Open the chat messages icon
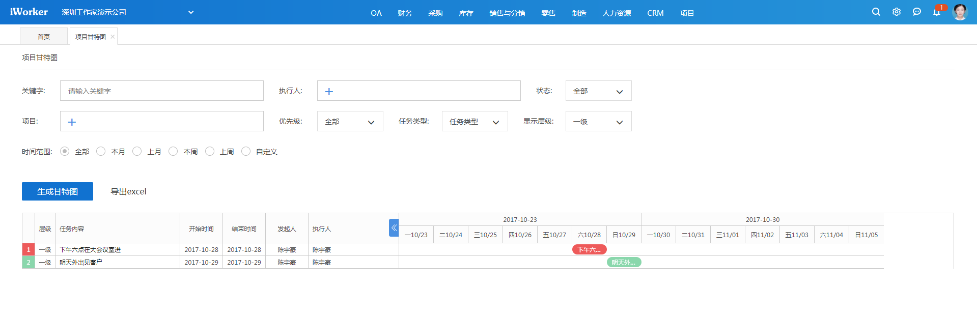 coord(916,12)
